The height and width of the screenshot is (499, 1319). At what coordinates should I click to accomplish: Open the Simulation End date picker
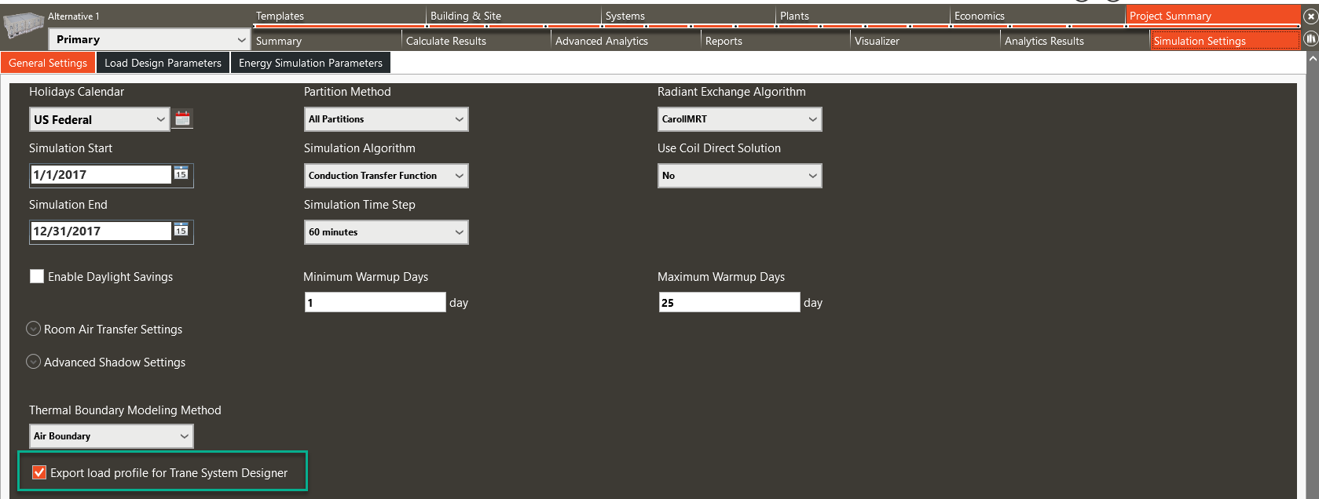pos(181,230)
